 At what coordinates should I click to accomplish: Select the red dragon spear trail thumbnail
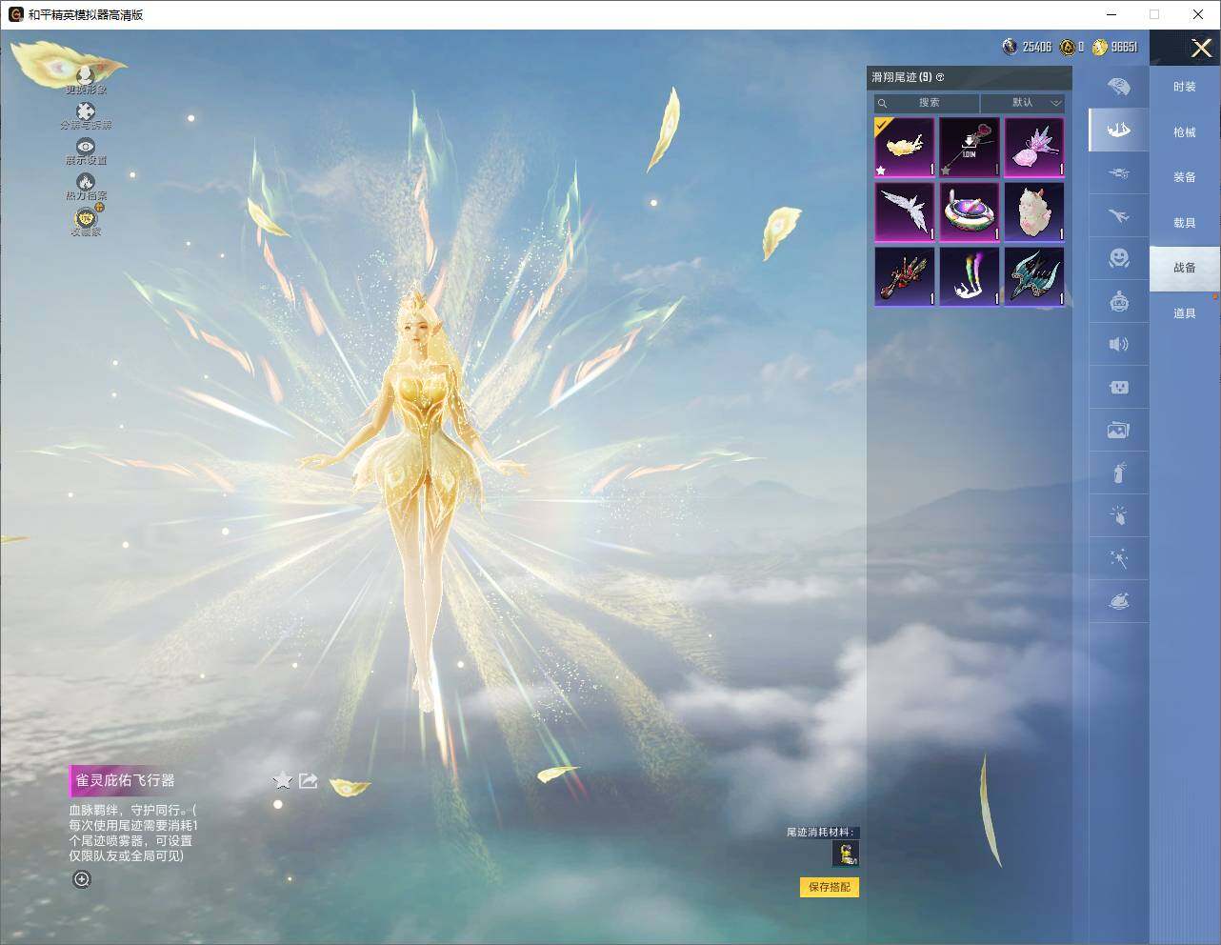(x=905, y=276)
